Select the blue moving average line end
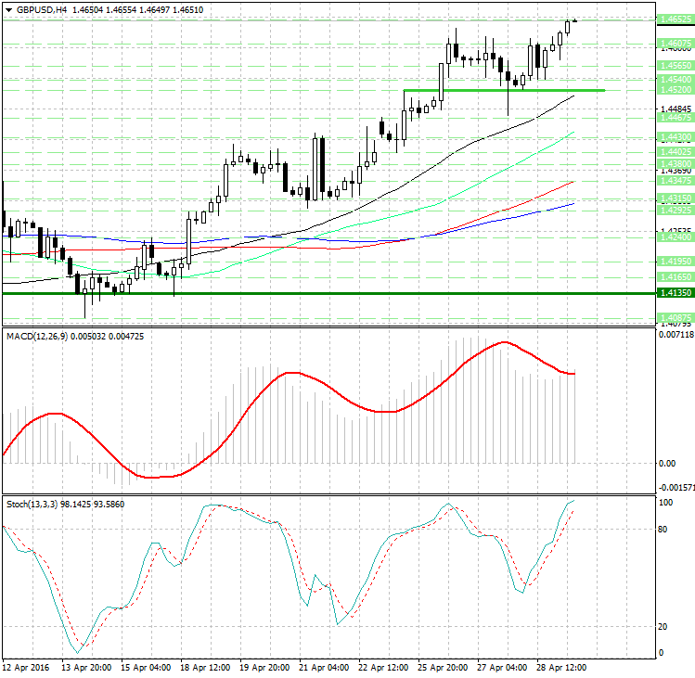 tap(573, 204)
